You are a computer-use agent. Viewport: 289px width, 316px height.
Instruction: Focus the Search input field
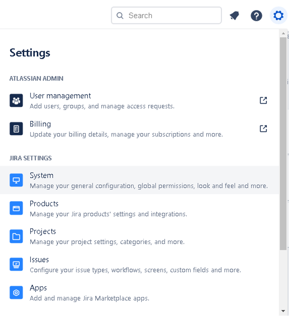tap(166, 15)
